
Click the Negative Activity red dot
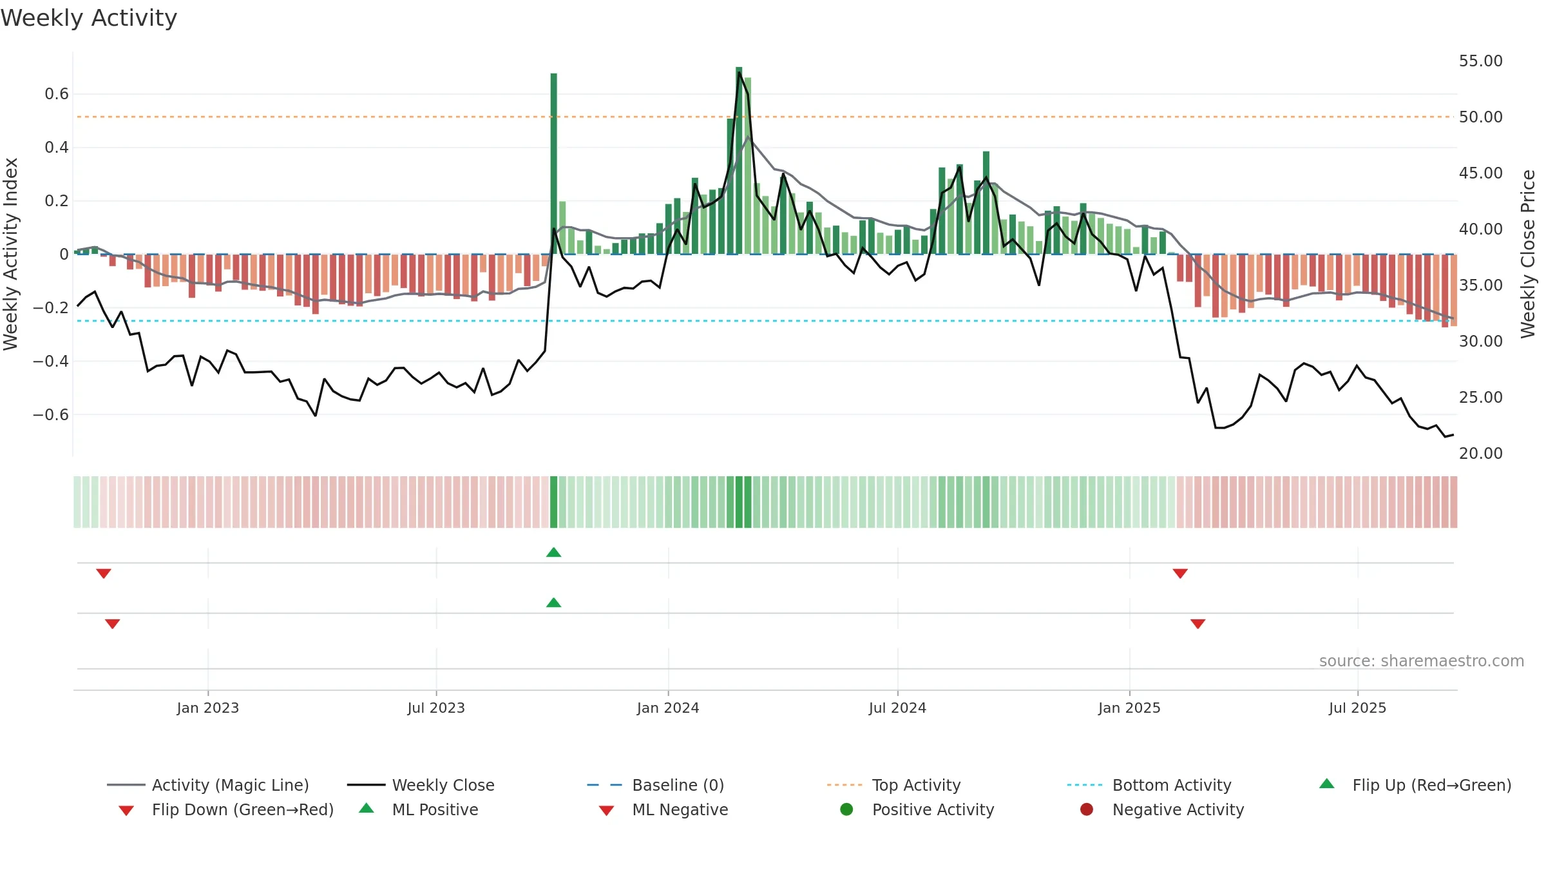tap(1087, 809)
